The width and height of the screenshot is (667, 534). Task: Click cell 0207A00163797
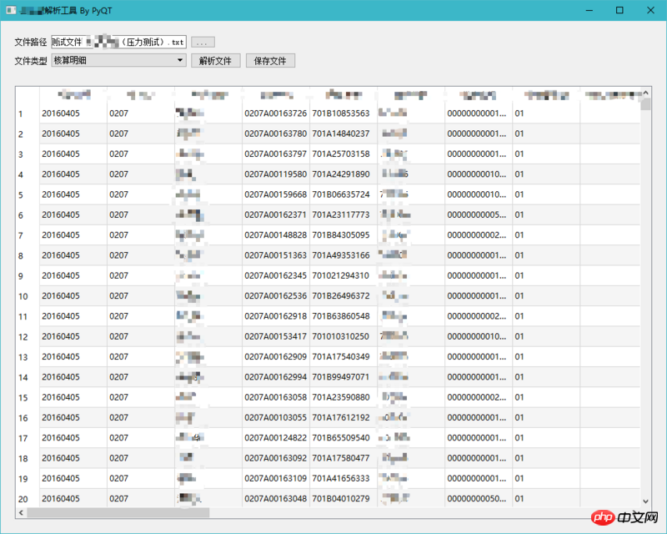276,154
